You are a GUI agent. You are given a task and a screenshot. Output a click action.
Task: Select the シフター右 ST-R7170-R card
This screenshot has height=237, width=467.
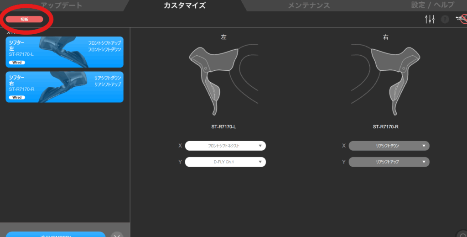[64, 87]
